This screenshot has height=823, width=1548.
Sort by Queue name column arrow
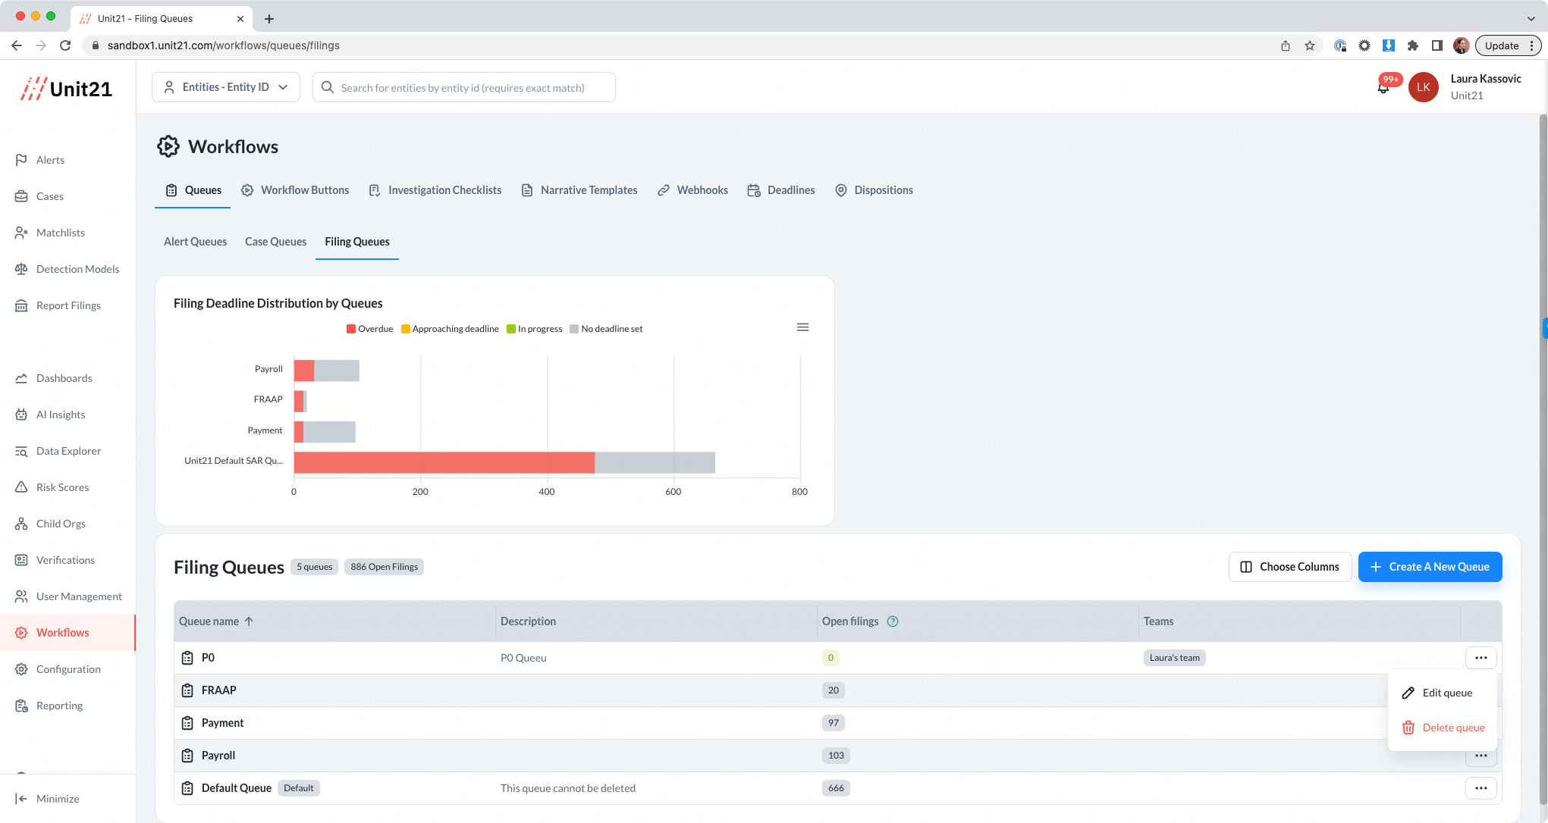click(249, 621)
